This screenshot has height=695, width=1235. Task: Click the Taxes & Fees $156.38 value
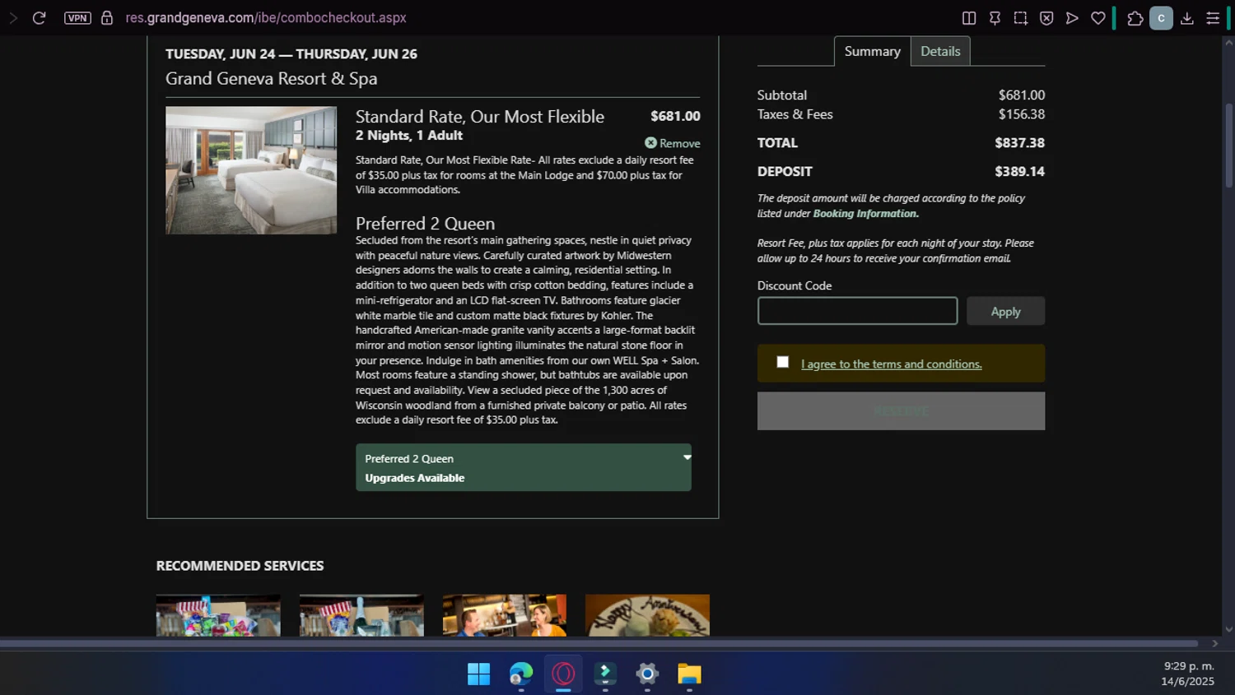coord(1022,114)
